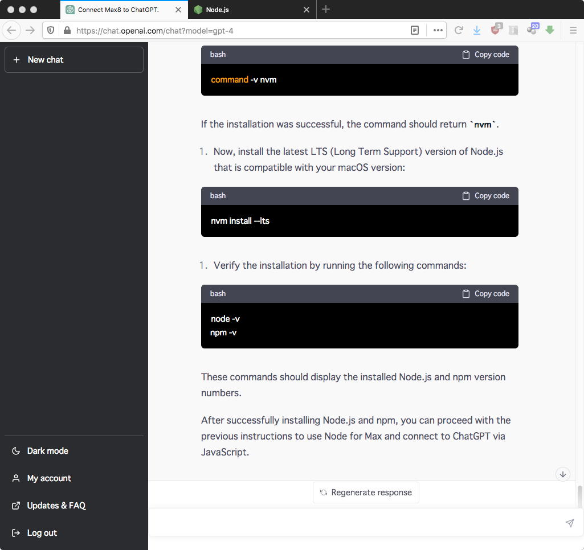Click the tracking protection shield icon

(x=51, y=30)
